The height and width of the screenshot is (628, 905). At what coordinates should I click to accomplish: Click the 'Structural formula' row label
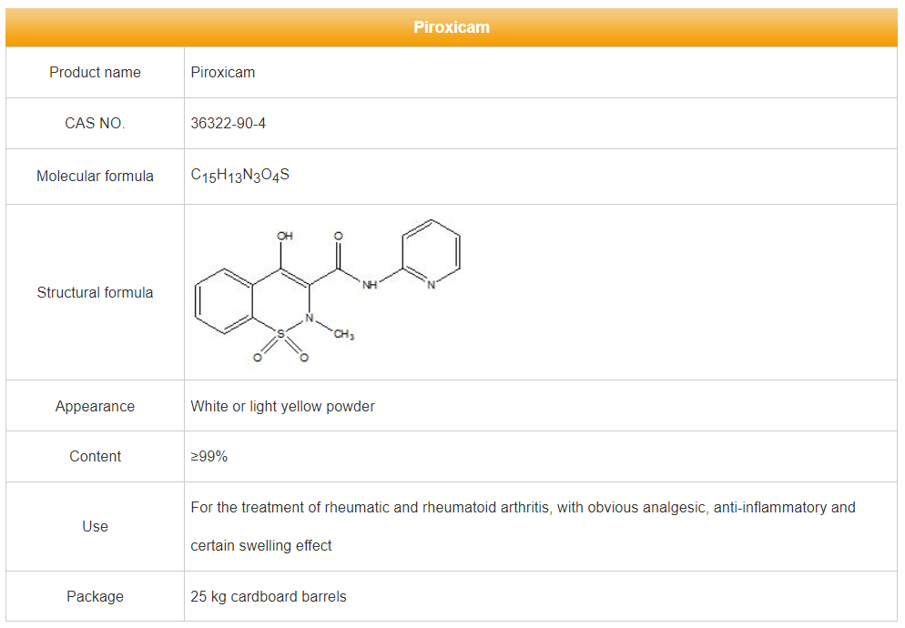pyautogui.click(x=95, y=293)
